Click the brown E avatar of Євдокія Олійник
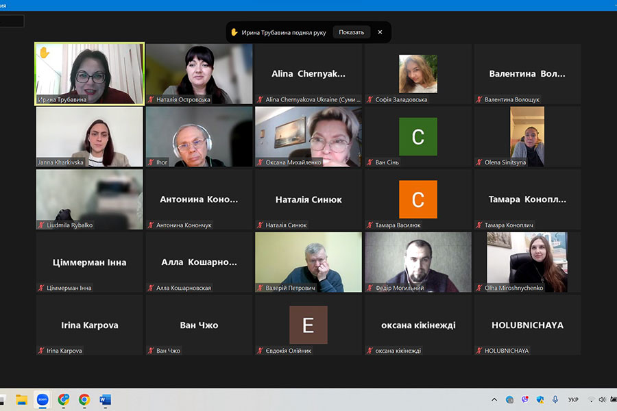The height and width of the screenshot is (411, 617). click(x=308, y=325)
